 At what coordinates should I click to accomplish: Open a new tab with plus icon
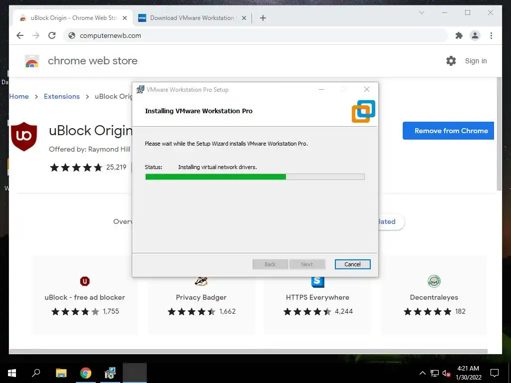click(263, 18)
